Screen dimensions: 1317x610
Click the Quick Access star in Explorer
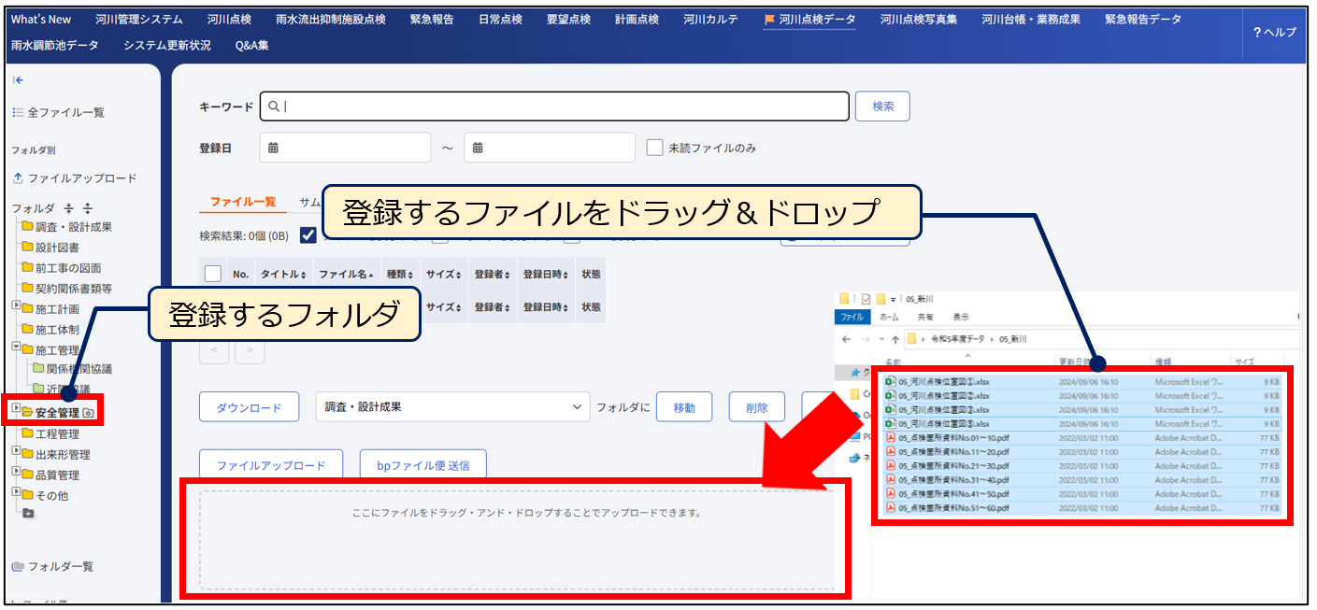(854, 374)
